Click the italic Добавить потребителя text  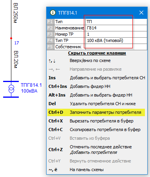94,152
